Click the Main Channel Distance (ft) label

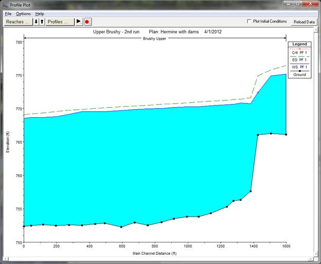click(154, 253)
